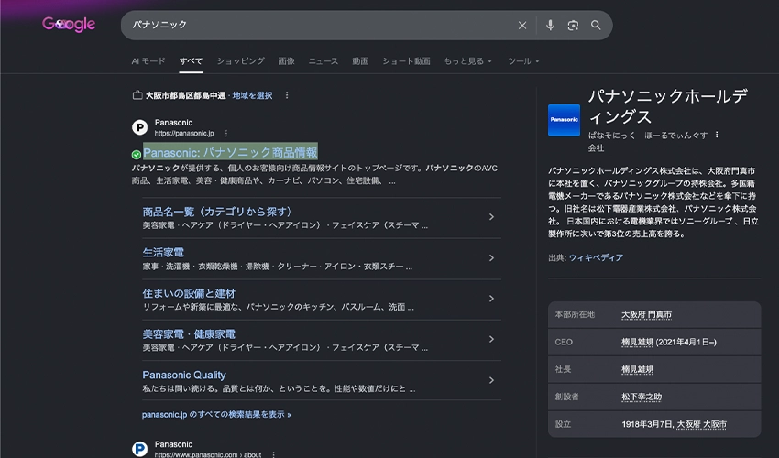The image size is (779, 458).
Task: Open the 住まいの設備と建材 sitelink
Action: (189, 293)
